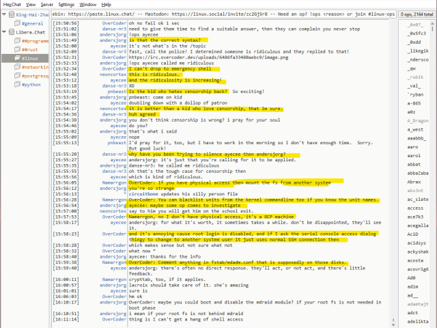The width and height of the screenshot is (437, 328).
Task: Open the Window menu
Action: (87, 4)
